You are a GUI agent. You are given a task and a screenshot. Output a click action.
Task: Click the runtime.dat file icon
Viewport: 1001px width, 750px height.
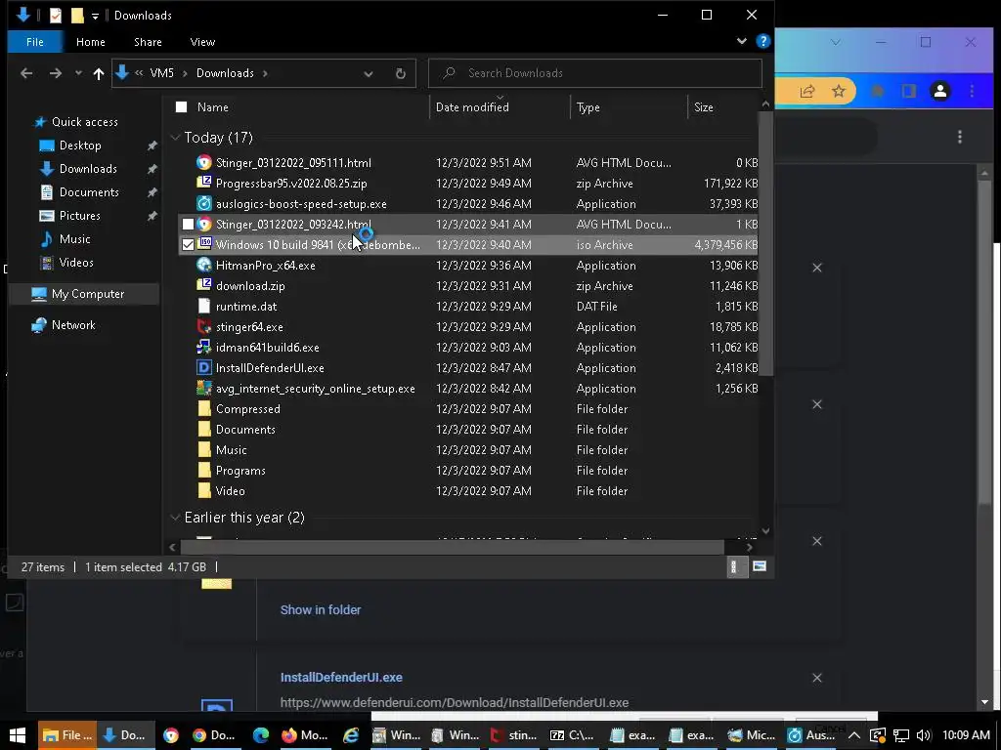[204, 306]
